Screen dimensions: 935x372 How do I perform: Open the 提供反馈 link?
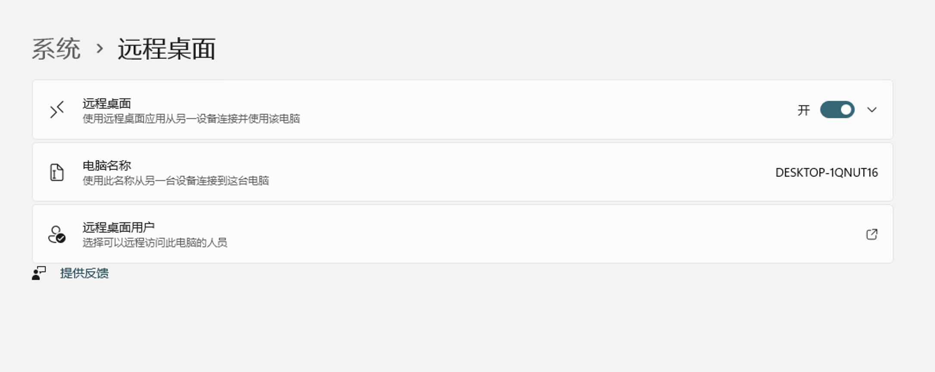(84, 273)
